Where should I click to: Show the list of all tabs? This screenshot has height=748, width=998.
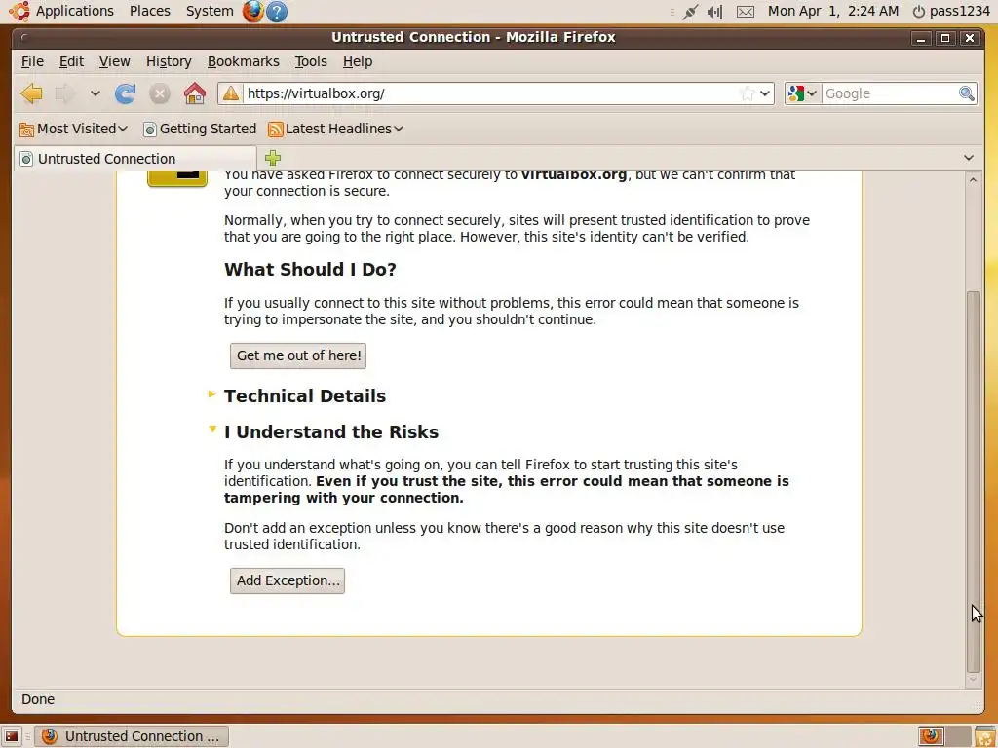(x=968, y=158)
